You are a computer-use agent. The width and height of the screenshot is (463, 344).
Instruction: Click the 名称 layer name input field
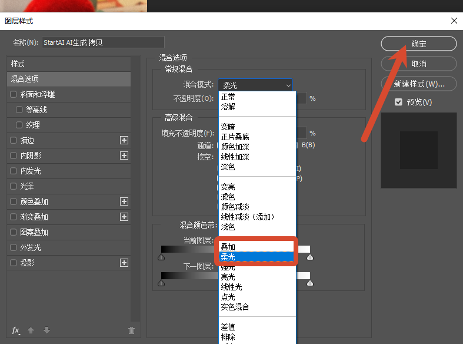[x=103, y=42]
